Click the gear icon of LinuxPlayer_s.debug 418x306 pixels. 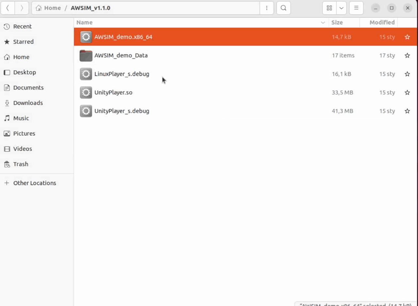coord(86,74)
